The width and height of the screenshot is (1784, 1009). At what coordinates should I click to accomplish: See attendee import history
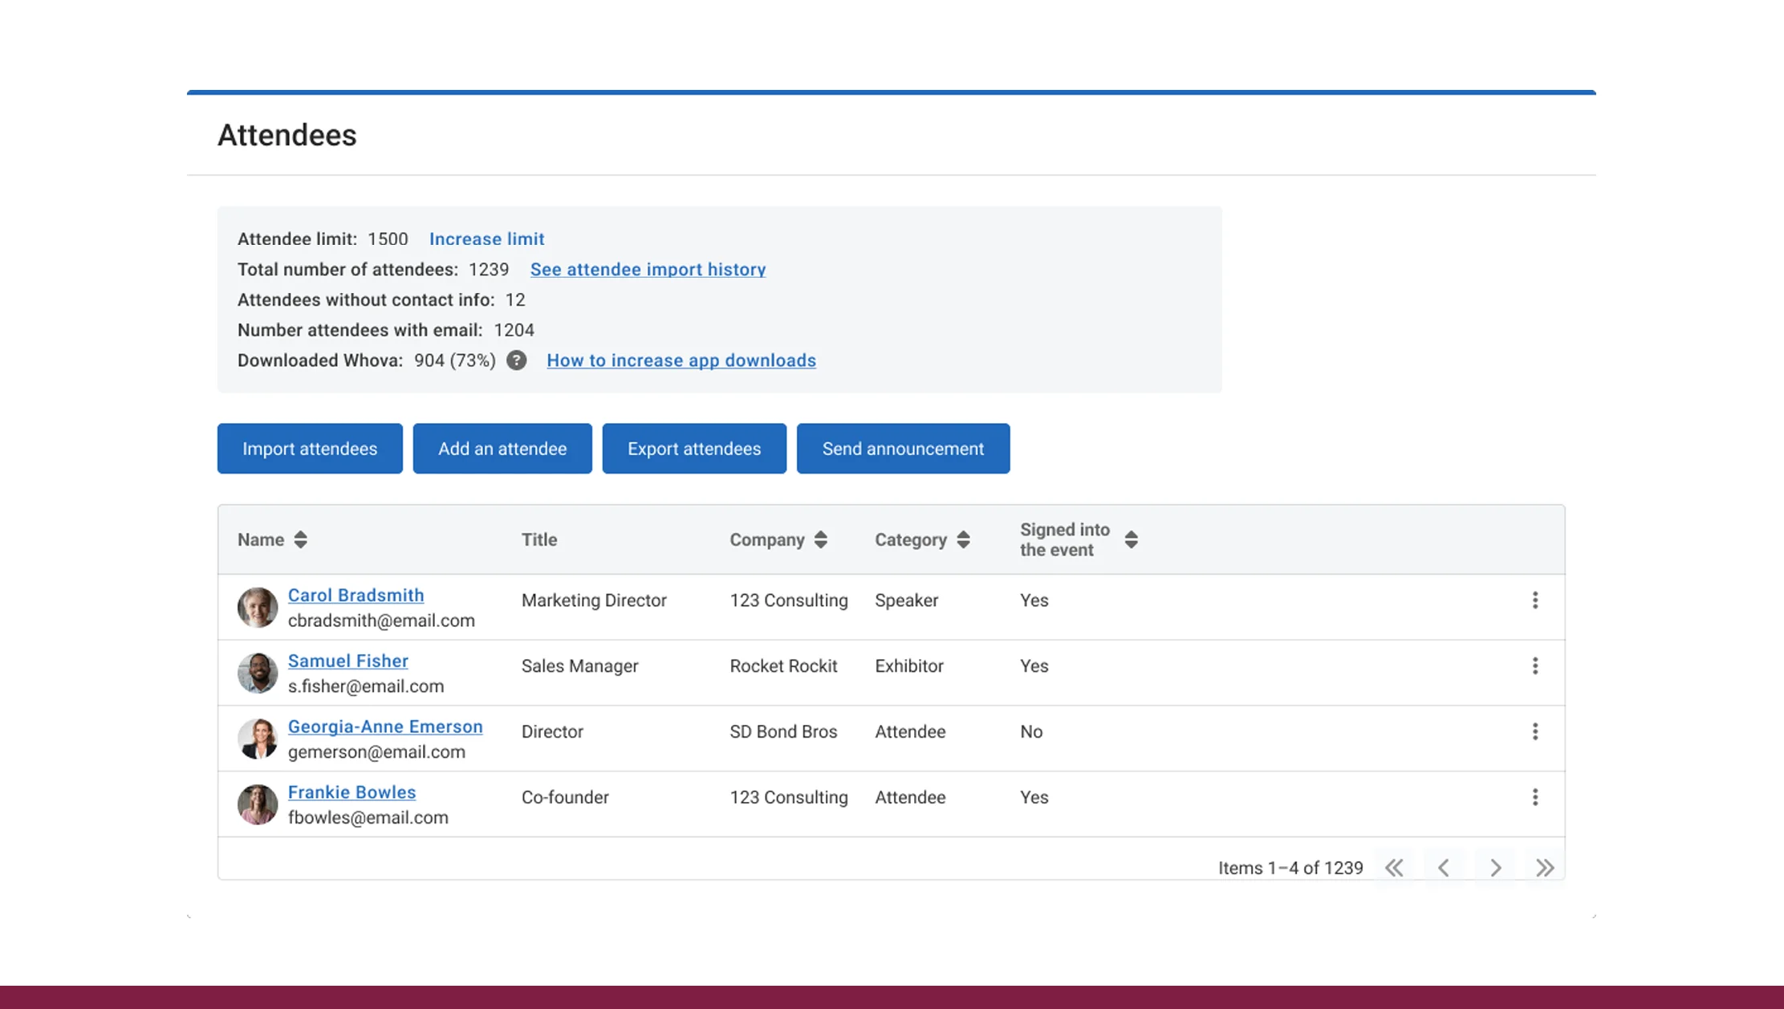click(647, 269)
